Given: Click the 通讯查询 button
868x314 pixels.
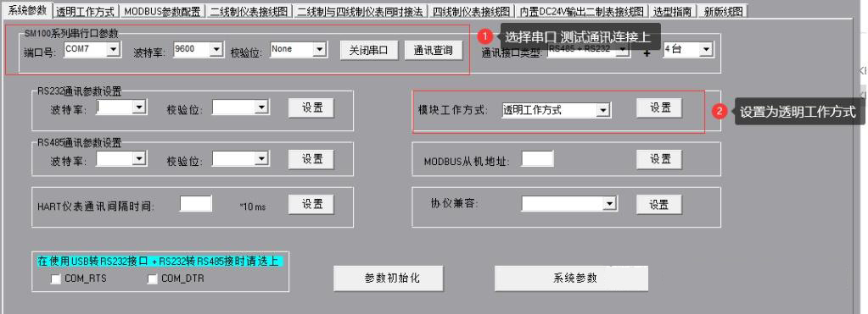Looking at the screenshot, I should 433,51.
